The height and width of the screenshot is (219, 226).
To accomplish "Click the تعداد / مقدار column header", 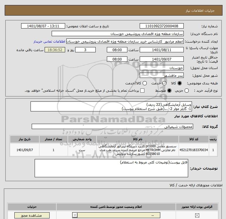I will (53, 139).
